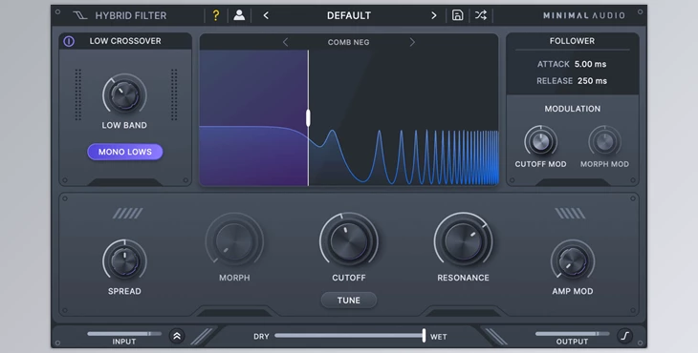Screen dimensions: 698x353
Task: Click the Morph knob
Action: tap(234, 241)
